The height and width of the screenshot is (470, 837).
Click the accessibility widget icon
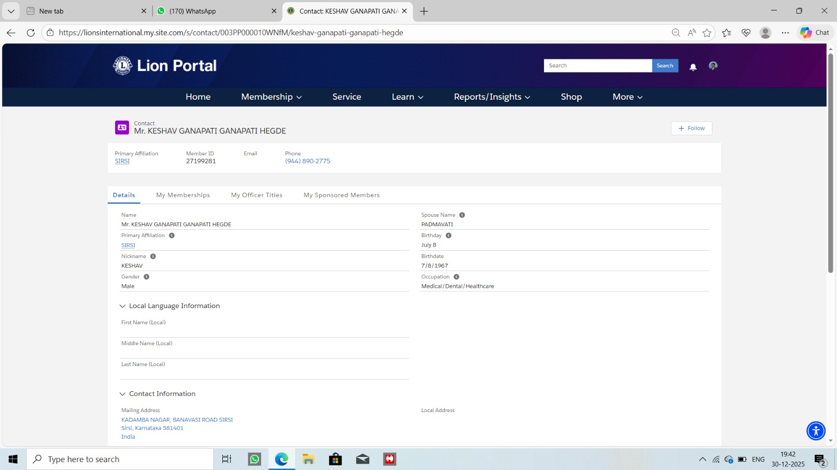(x=816, y=431)
